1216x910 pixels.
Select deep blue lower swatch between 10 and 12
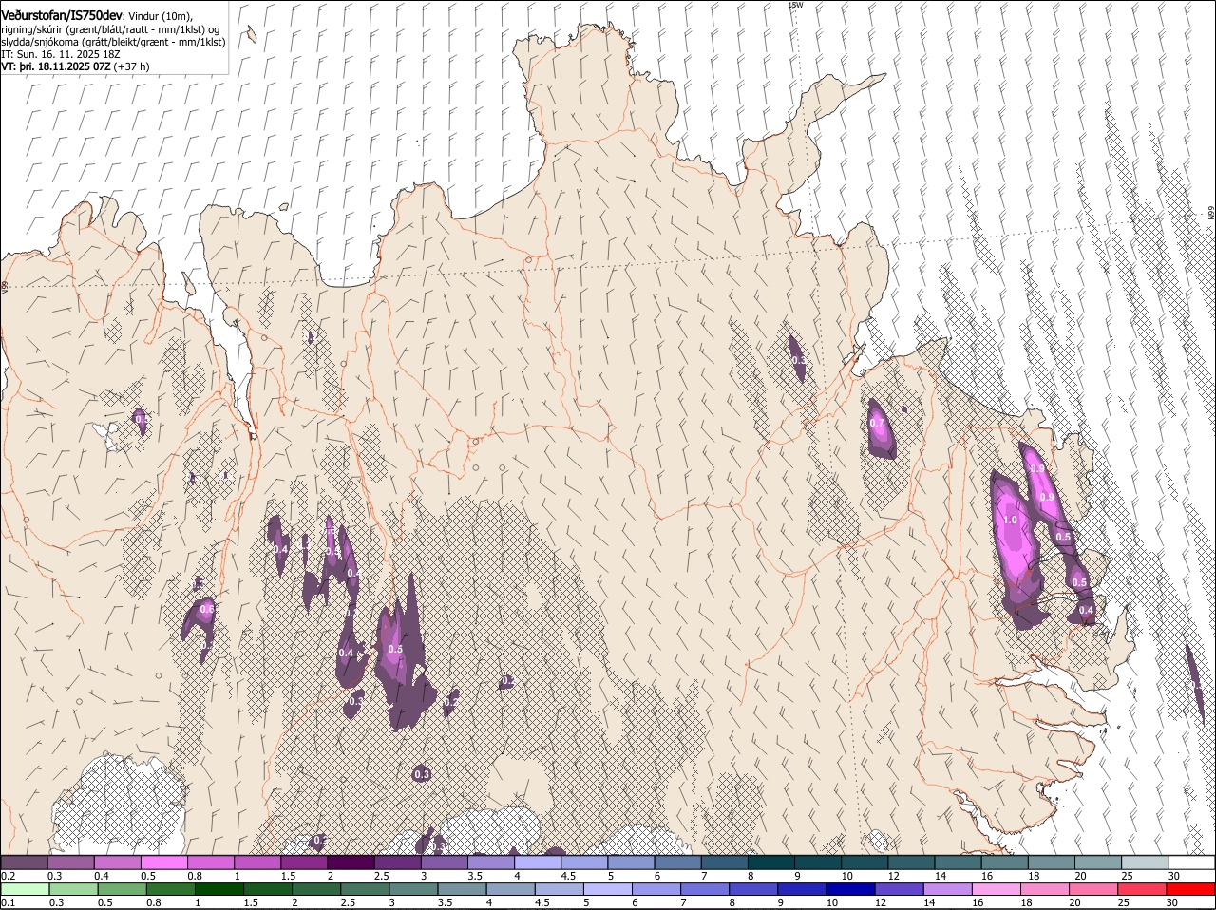[849, 889]
